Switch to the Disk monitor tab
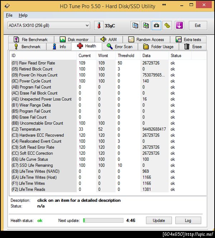 tap(75, 39)
